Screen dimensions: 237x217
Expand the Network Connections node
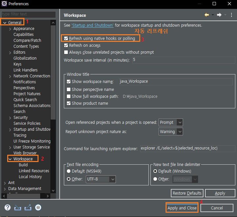pos(10,76)
